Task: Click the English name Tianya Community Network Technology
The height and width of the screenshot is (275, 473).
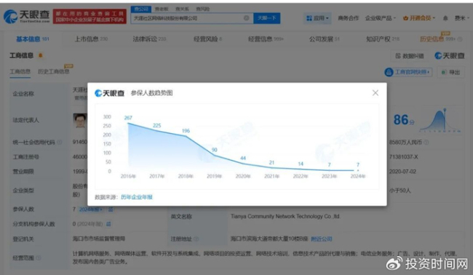Action: pyautogui.click(x=286, y=216)
